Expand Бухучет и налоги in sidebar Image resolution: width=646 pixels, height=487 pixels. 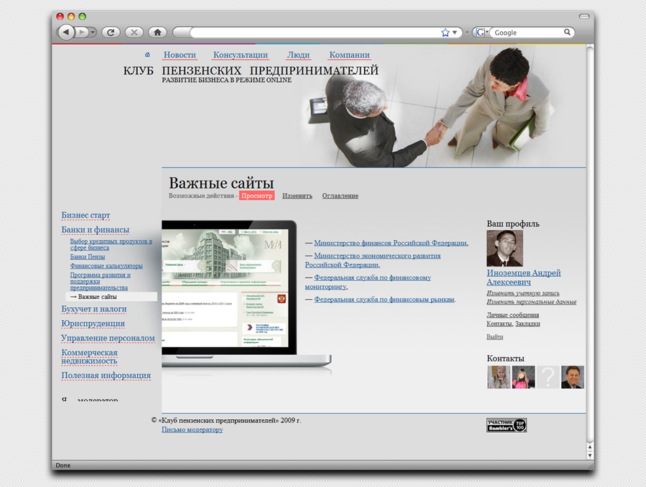(94, 309)
